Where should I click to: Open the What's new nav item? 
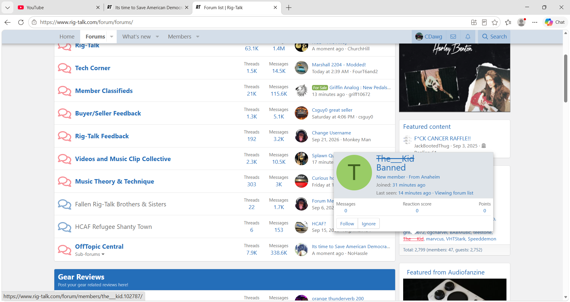coord(137,37)
